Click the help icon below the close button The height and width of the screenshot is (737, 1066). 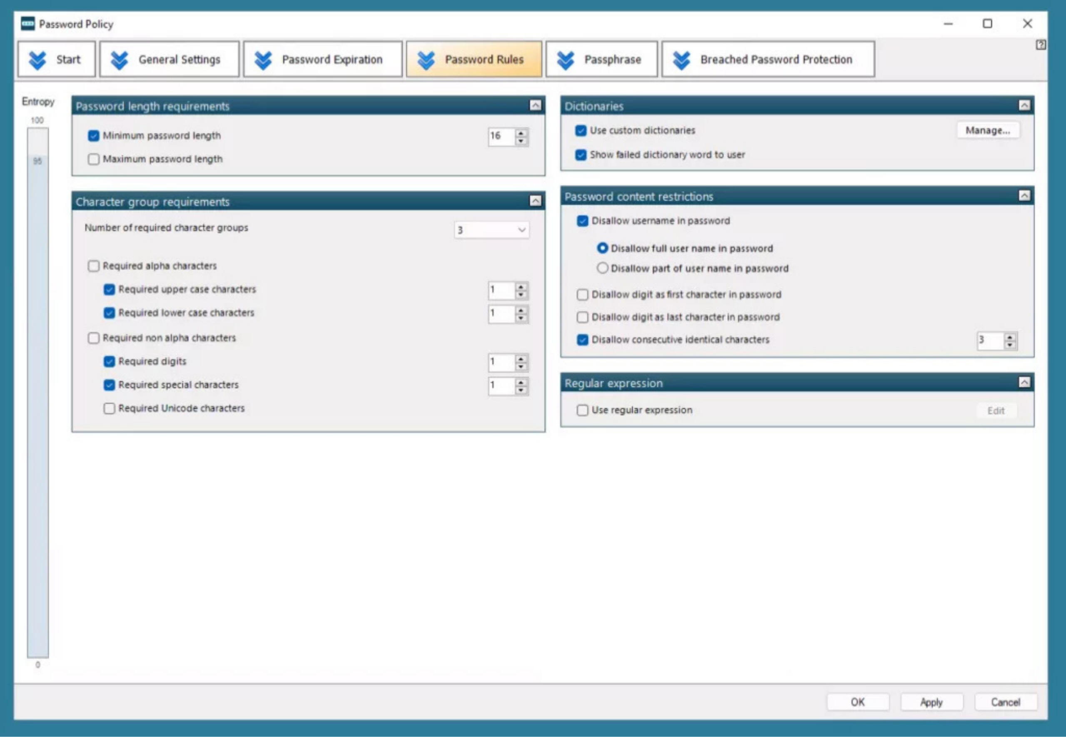1042,45
